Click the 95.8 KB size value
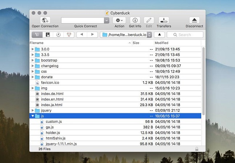Screen dimensions: 235x163 pyautogui.click(x=146, y=144)
